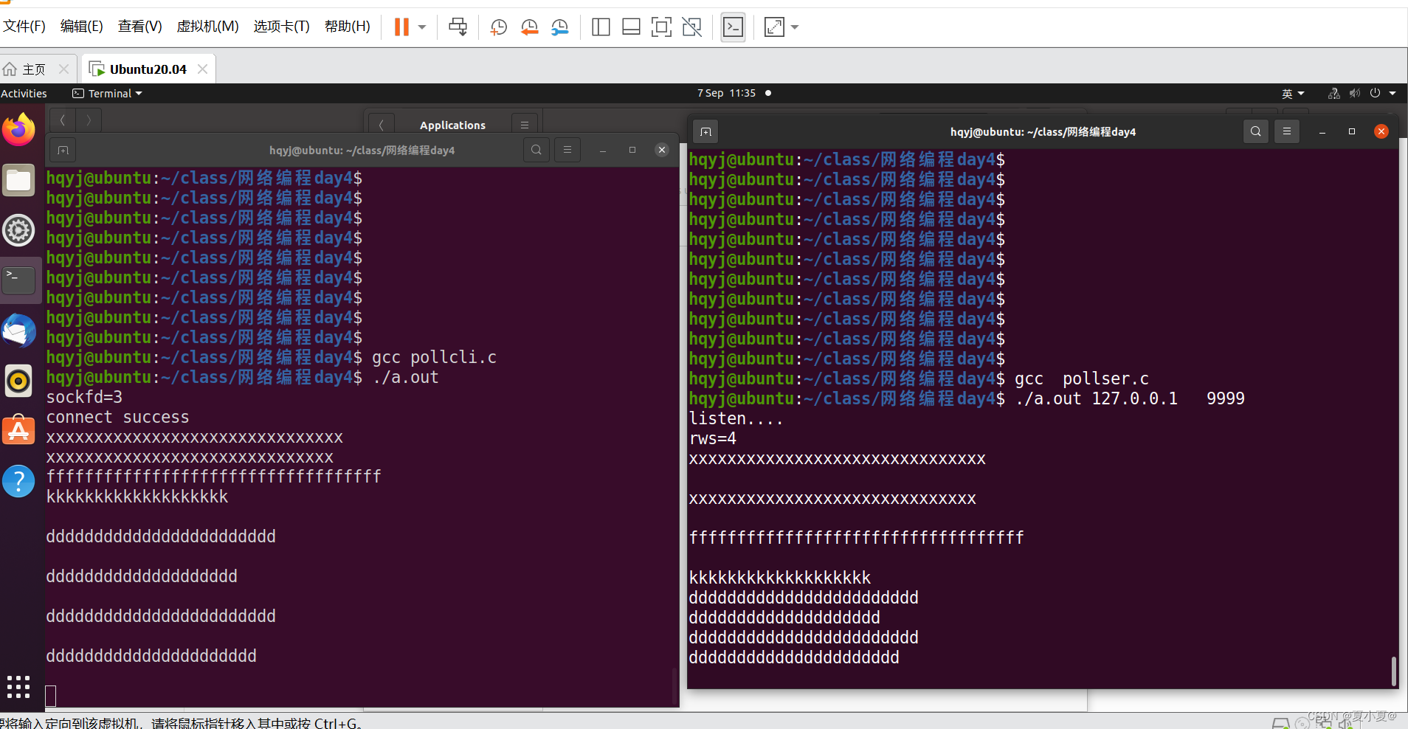The width and height of the screenshot is (1408, 729).
Task: Click 'listen....' line in right terminal
Action: 736,418
